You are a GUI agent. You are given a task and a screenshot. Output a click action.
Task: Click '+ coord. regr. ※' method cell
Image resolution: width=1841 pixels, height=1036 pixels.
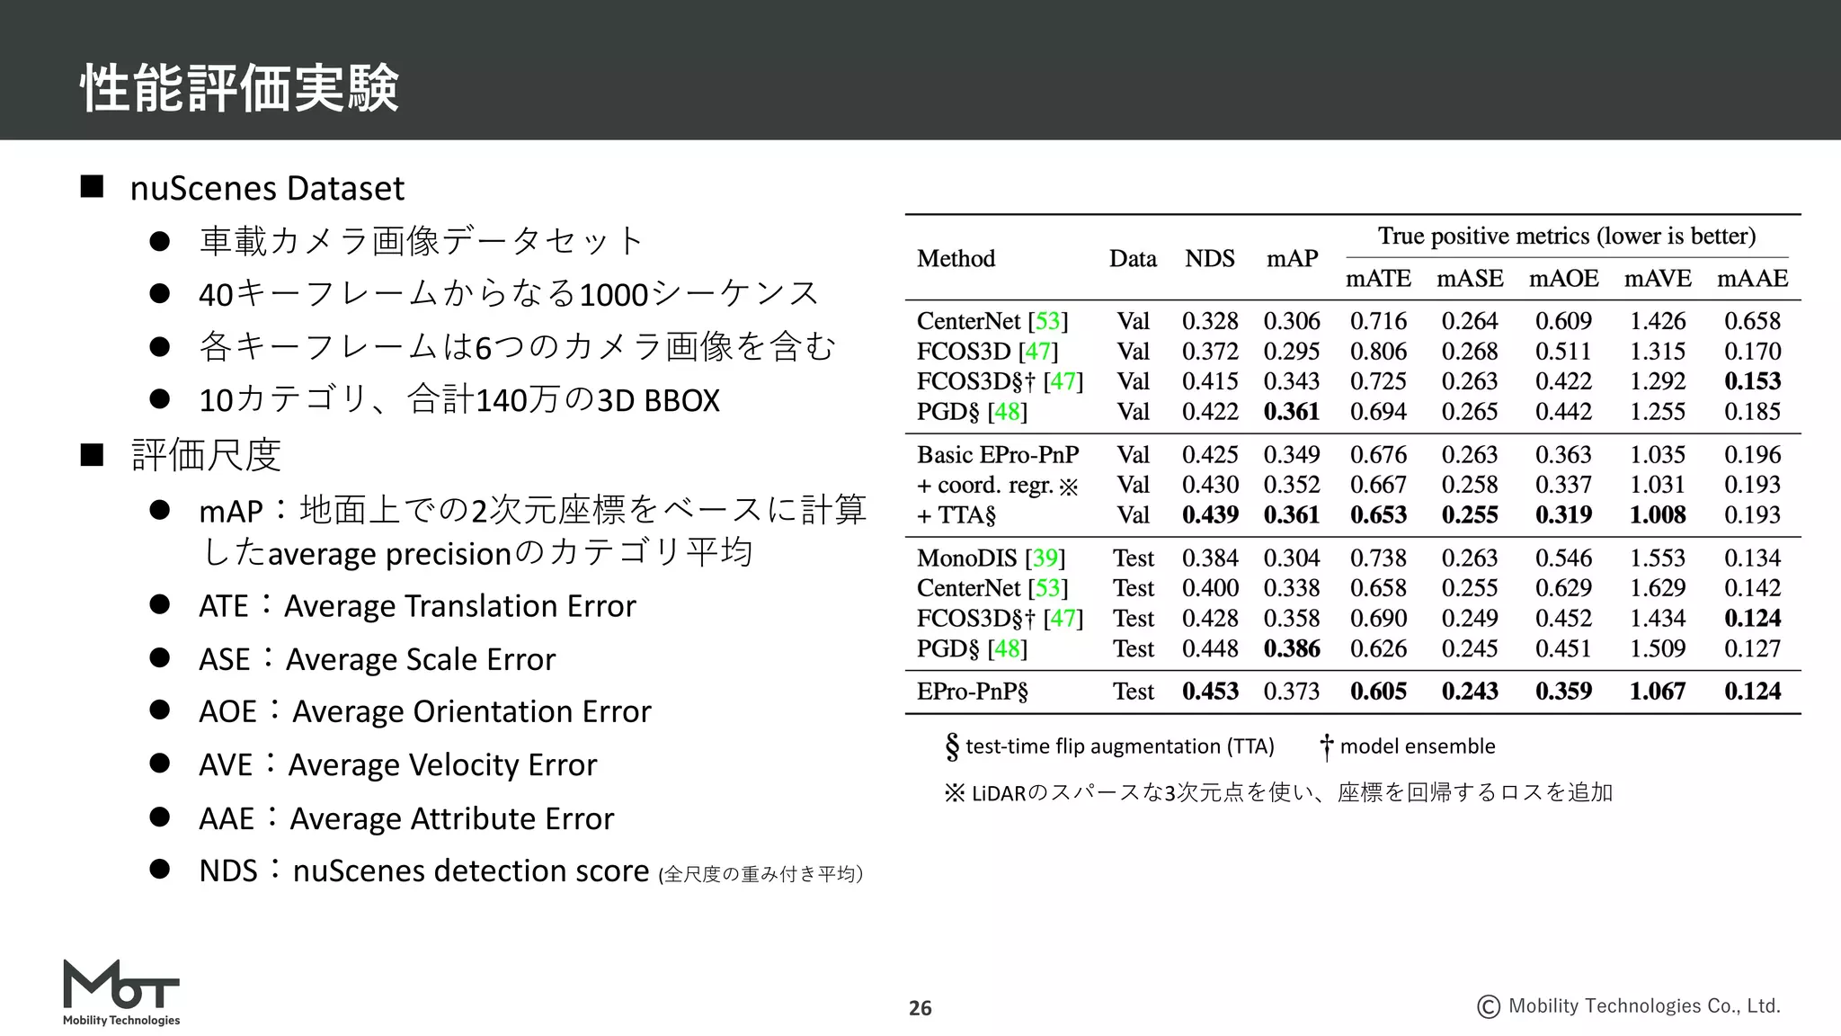click(x=997, y=486)
